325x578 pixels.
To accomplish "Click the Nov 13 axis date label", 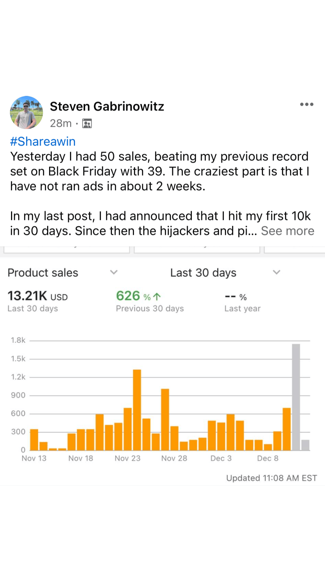I will pyautogui.click(x=34, y=458).
